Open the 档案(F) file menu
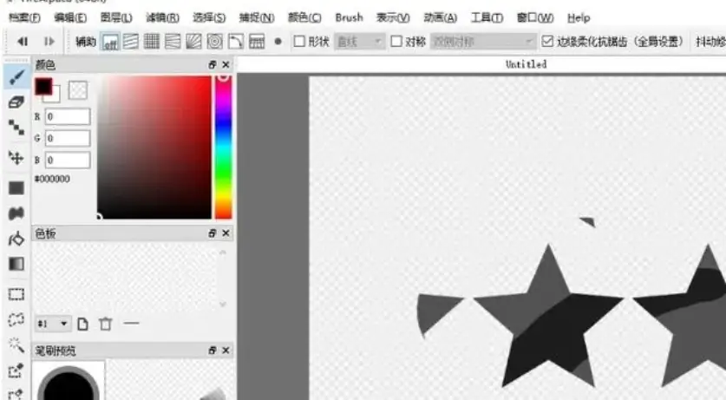 click(x=24, y=18)
